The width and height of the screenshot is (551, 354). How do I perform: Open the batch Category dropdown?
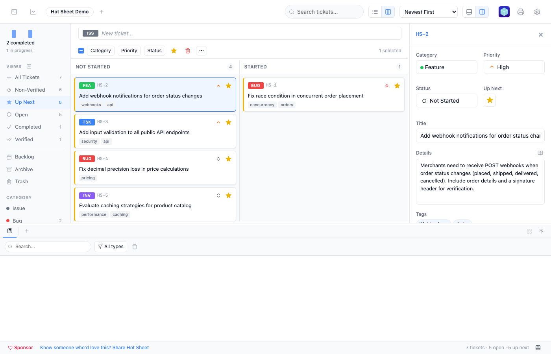101,51
